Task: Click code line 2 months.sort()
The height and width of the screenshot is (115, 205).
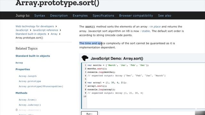Action: point(97,69)
